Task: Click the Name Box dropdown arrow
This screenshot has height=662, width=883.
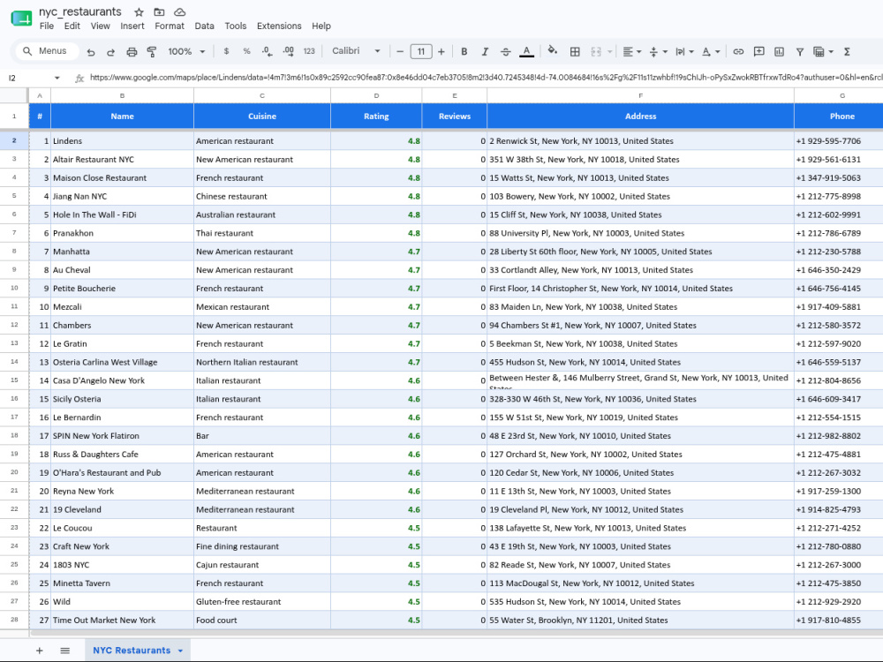Action: pyautogui.click(x=57, y=78)
